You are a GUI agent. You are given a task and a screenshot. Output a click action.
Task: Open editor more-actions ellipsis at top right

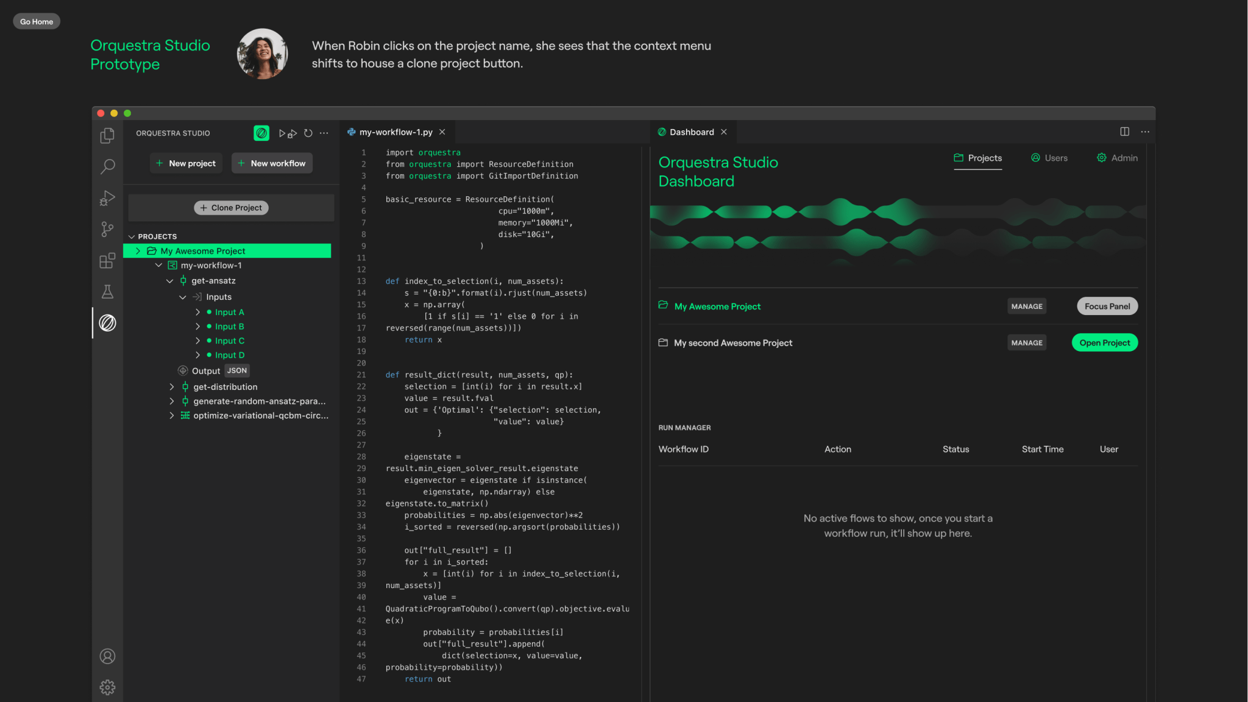point(1146,132)
